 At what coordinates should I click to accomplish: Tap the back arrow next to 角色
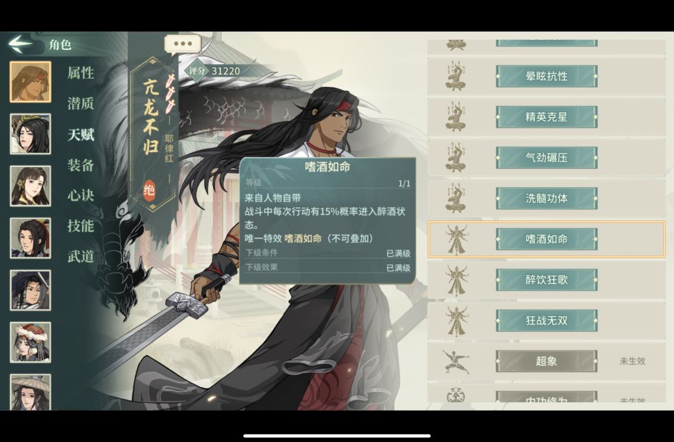[20, 44]
